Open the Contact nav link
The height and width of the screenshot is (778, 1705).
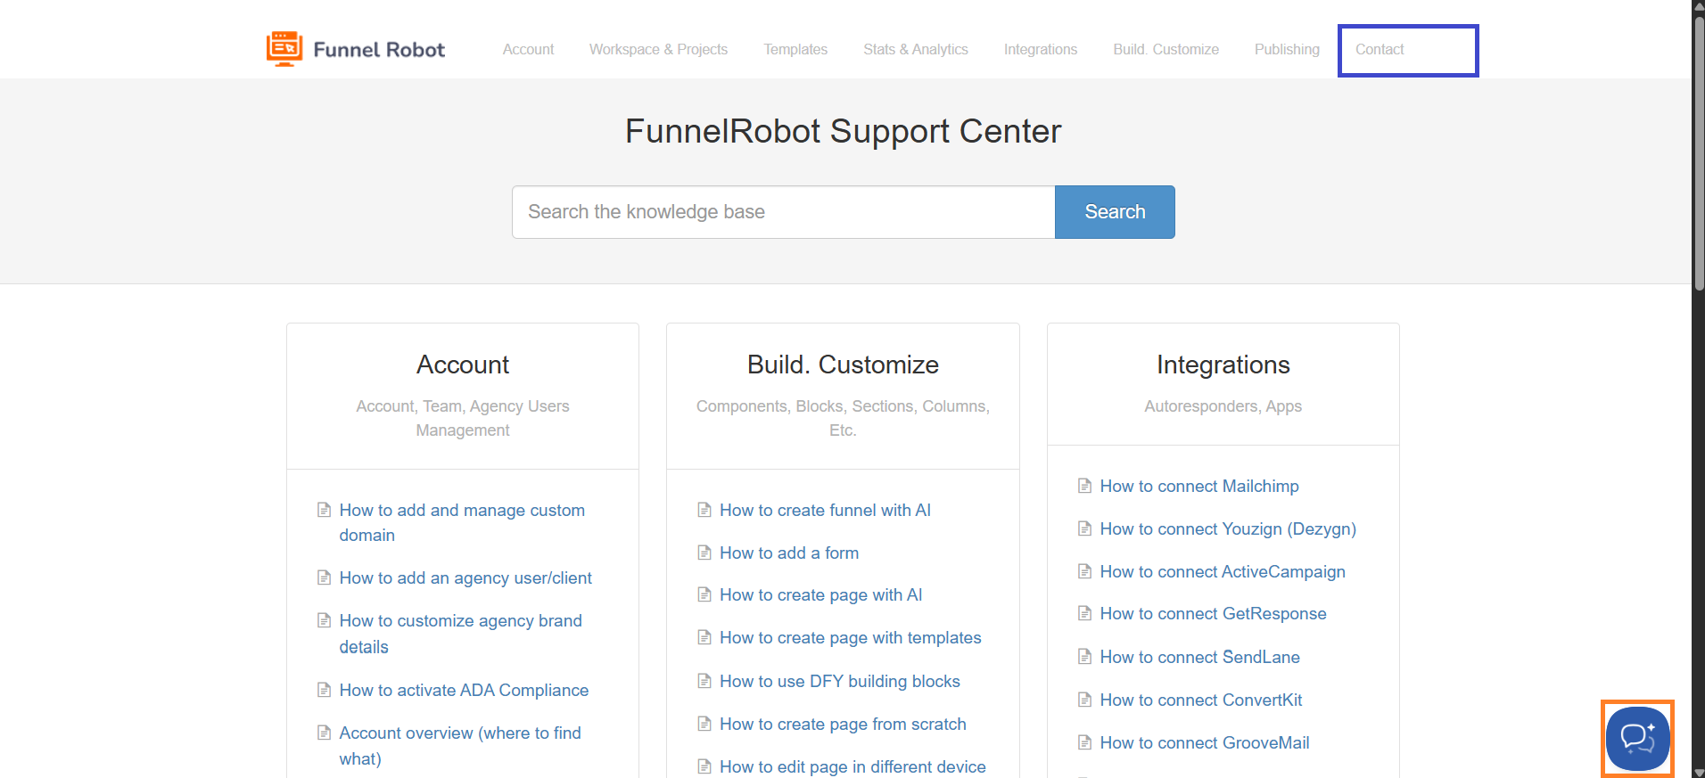point(1380,50)
